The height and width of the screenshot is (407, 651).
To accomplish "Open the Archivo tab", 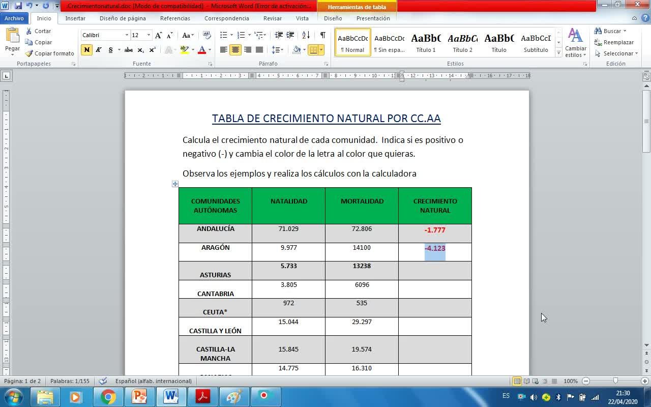I will 14,18.
